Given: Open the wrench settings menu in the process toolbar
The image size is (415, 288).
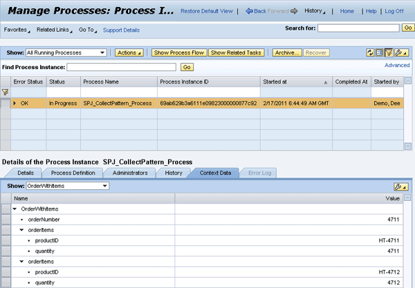Looking at the screenshot, I should (400, 52).
